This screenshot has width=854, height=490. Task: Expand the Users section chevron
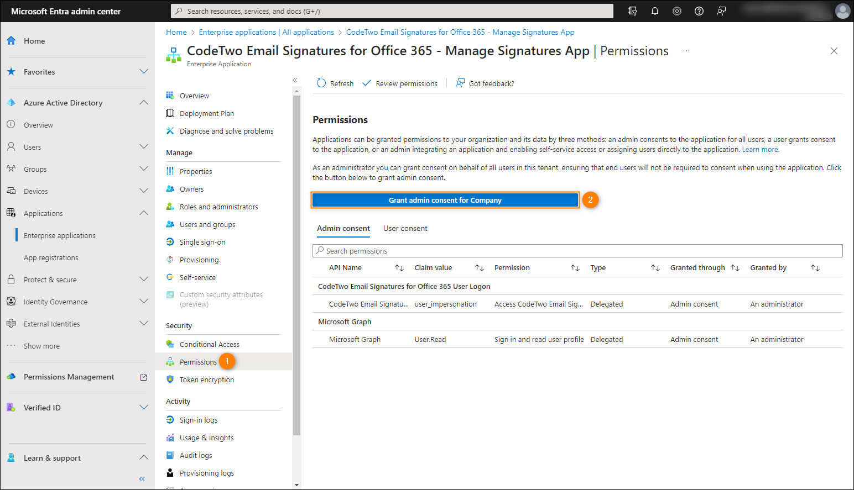pyautogui.click(x=144, y=146)
